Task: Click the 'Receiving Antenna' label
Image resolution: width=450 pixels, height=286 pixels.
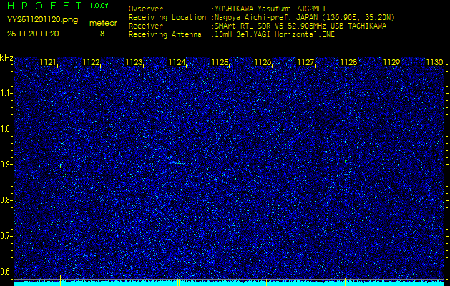Action: click(165, 35)
